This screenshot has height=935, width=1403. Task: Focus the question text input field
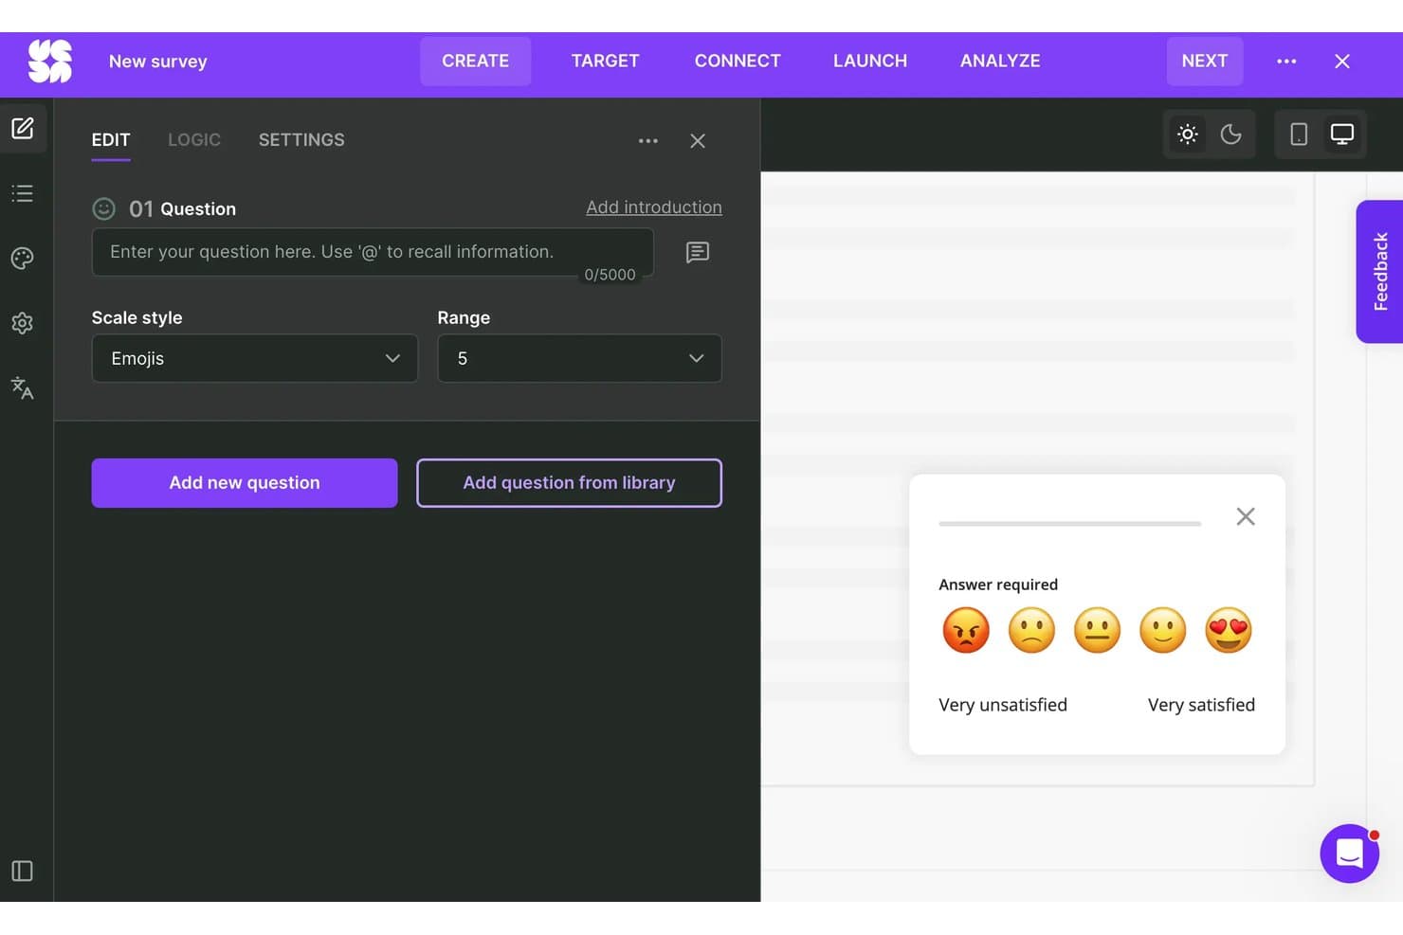click(x=373, y=252)
